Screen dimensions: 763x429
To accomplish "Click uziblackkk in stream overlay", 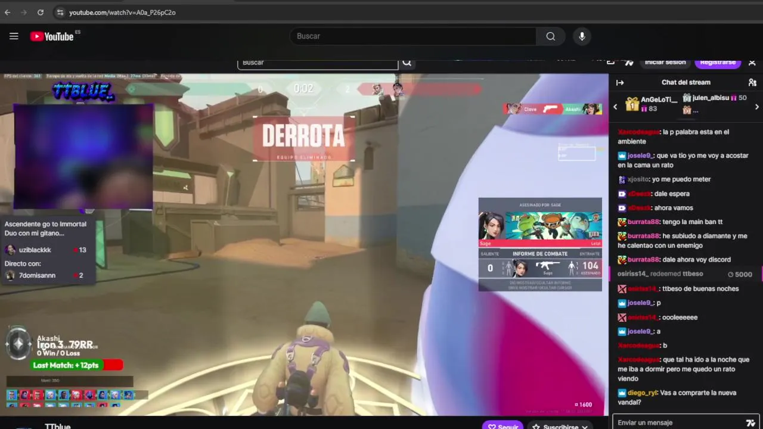I will pyautogui.click(x=35, y=250).
